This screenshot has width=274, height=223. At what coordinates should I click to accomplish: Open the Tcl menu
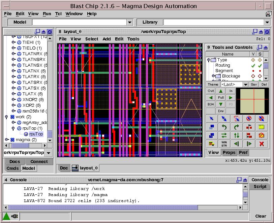click(58, 14)
